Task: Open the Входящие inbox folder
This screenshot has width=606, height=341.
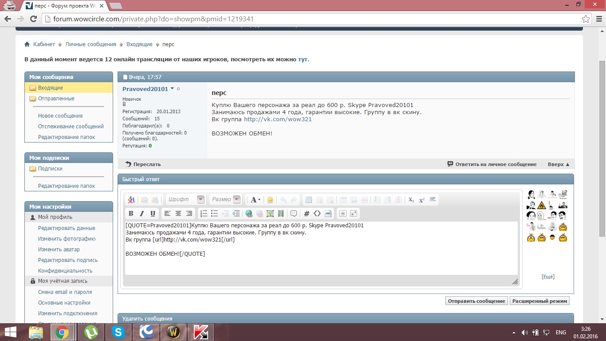Action: 50,88
